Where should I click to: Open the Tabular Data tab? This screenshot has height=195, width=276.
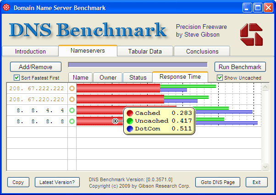(x=145, y=51)
